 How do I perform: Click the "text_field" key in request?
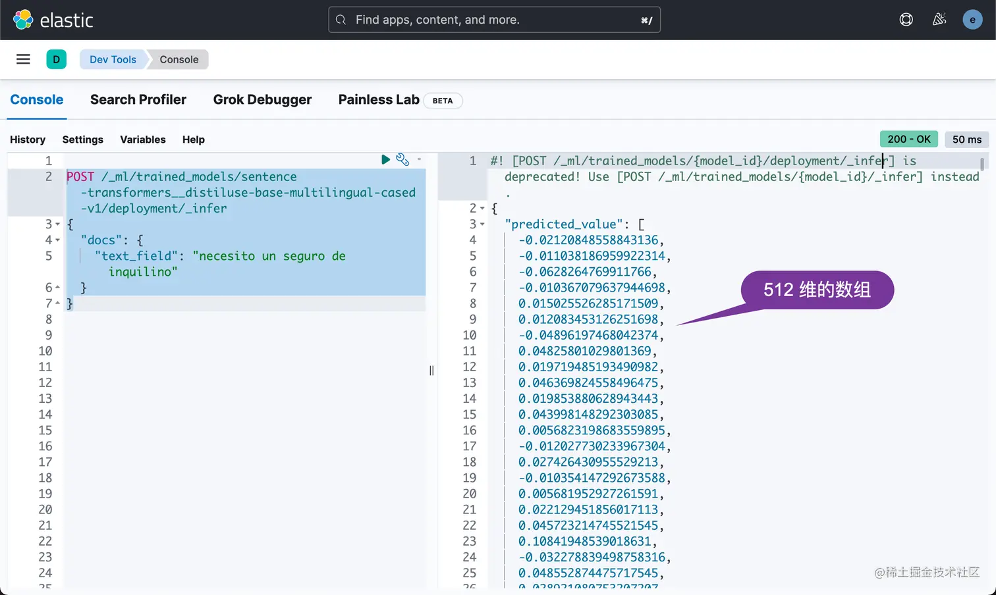[136, 256]
